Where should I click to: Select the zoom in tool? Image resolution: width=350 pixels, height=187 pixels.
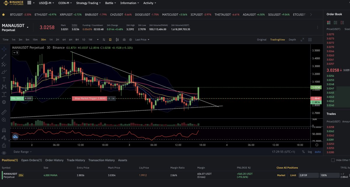click(x=4, y=120)
